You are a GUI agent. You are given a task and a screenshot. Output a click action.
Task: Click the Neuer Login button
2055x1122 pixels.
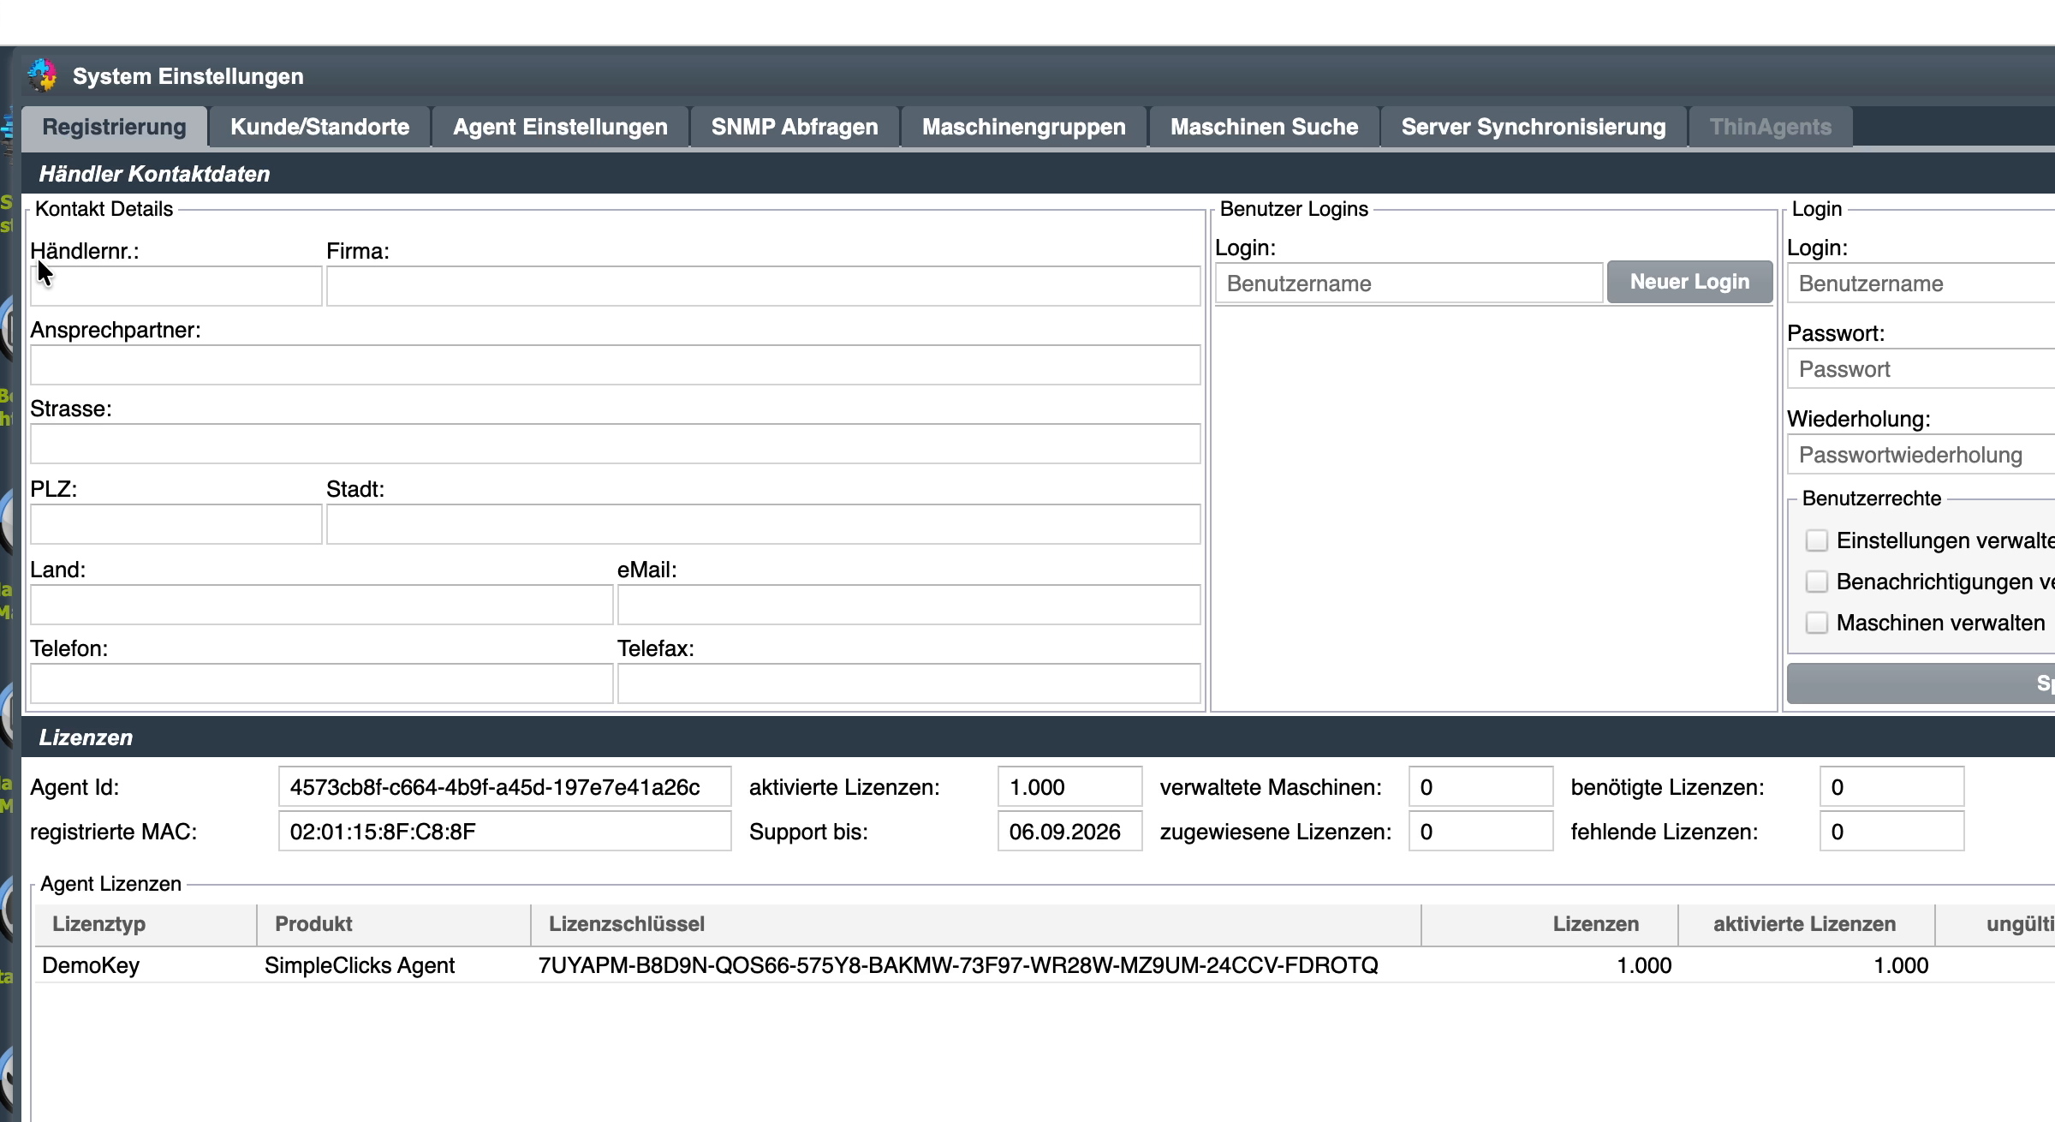1689,282
